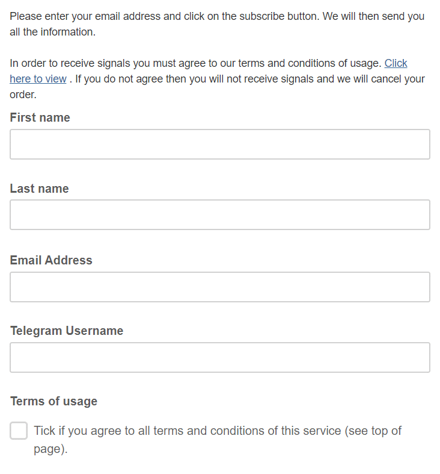Click into the Email Address field
Screen dimensions: 440x474
click(x=219, y=287)
